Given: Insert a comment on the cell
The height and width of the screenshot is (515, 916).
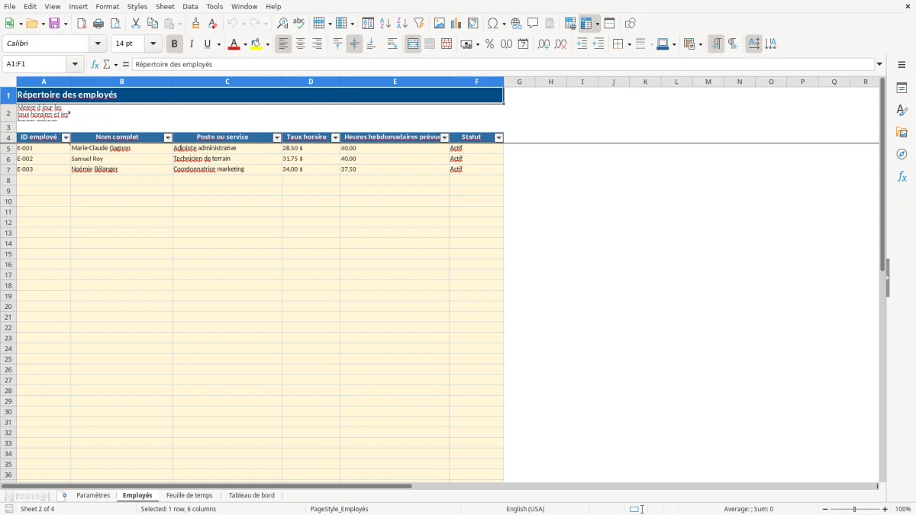Looking at the screenshot, I should 533,24.
